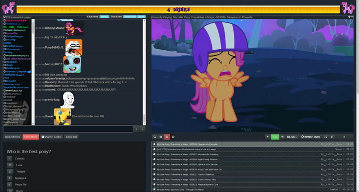Click the user icon beside BluEyedDragon
Image resolution: width=359 pixels, height=192 pixels.
[x=4, y=36]
